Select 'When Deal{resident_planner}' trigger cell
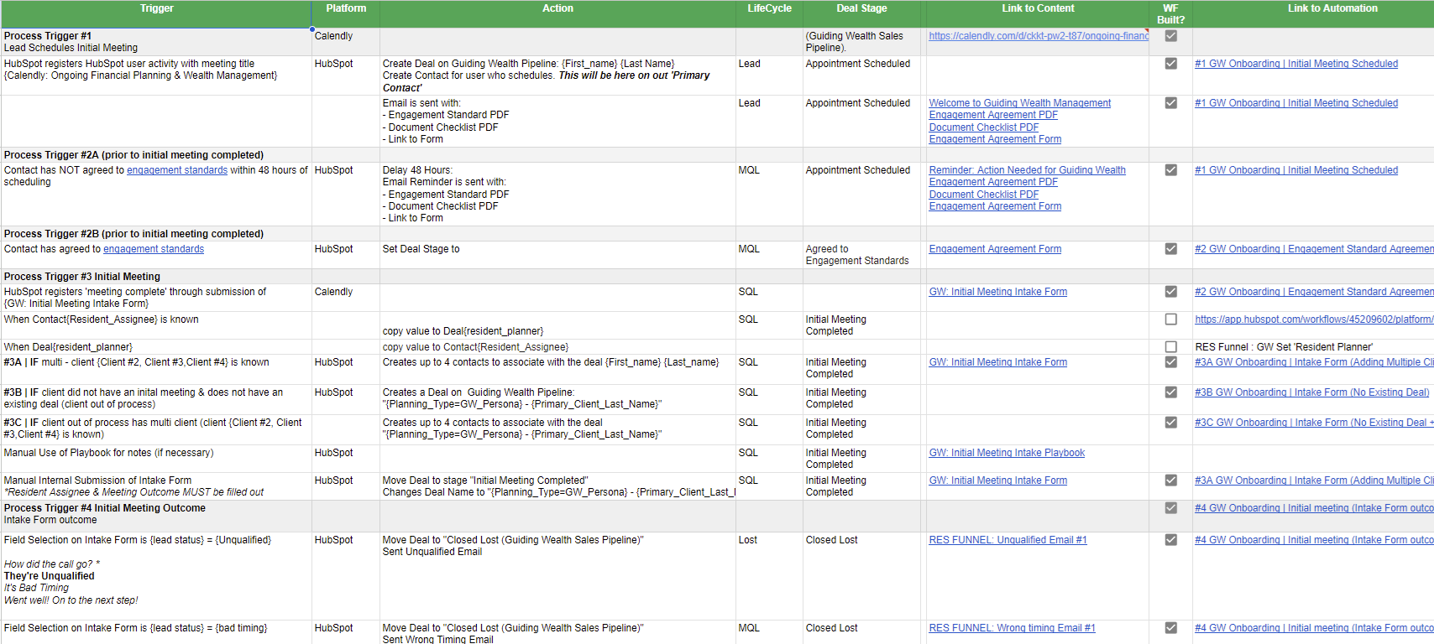Image resolution: width=1434 pixels, height=644 pixels. click(156, 347)
